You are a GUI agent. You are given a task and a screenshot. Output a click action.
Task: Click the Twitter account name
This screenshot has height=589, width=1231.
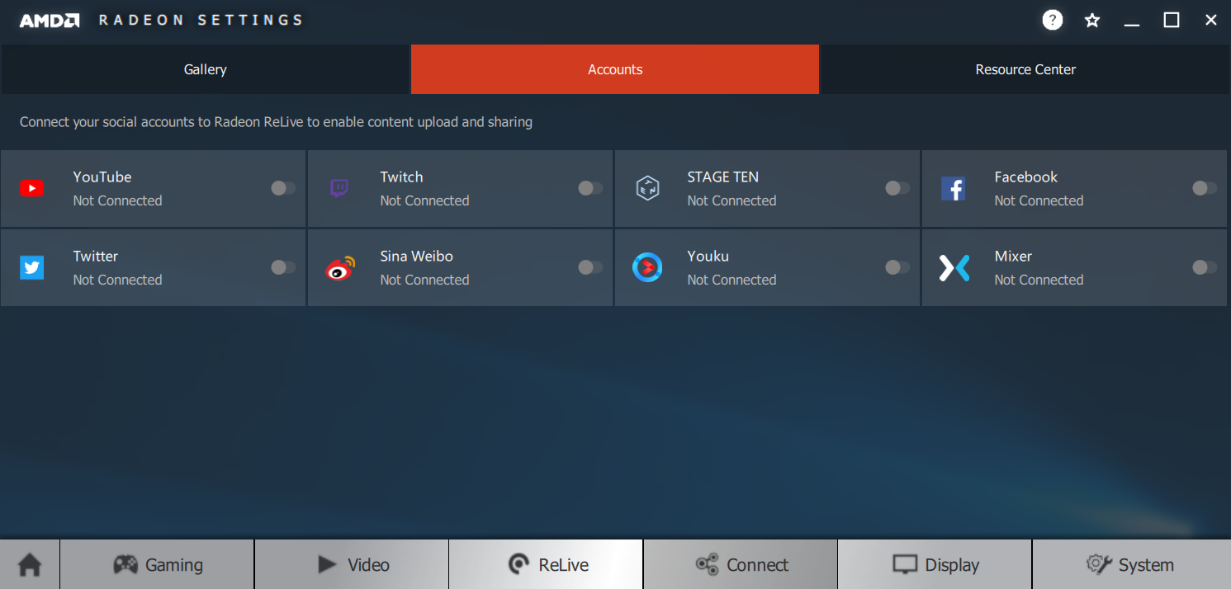(x=96, y=256)
